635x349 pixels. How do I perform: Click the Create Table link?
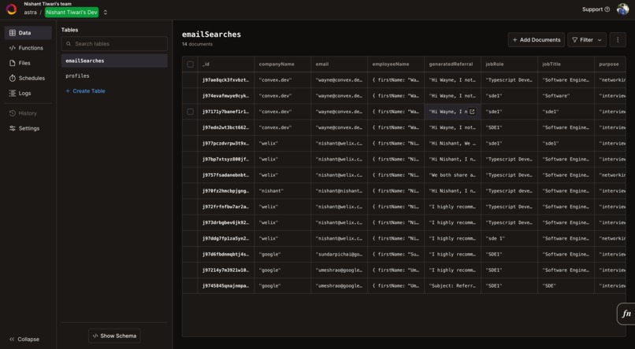85,91
